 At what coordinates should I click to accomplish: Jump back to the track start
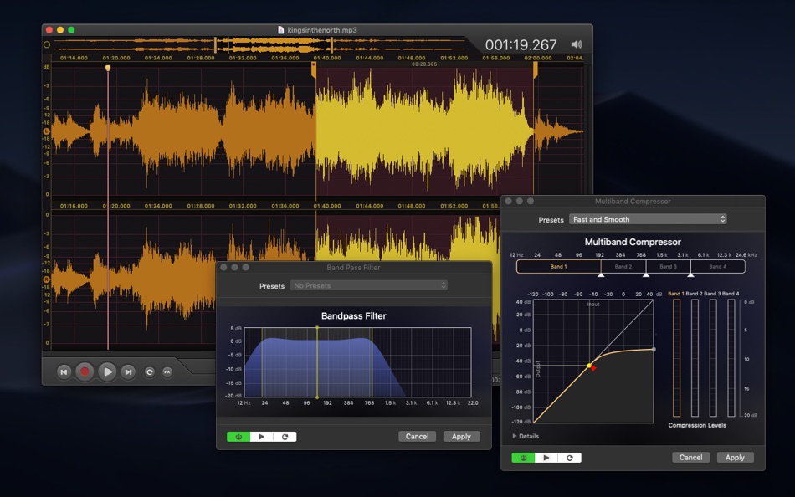pos(65,371)
